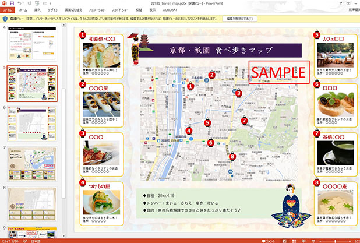
Task: Click the text line ◆日程：20xx.4.19
Action: (x=158, y=195)
